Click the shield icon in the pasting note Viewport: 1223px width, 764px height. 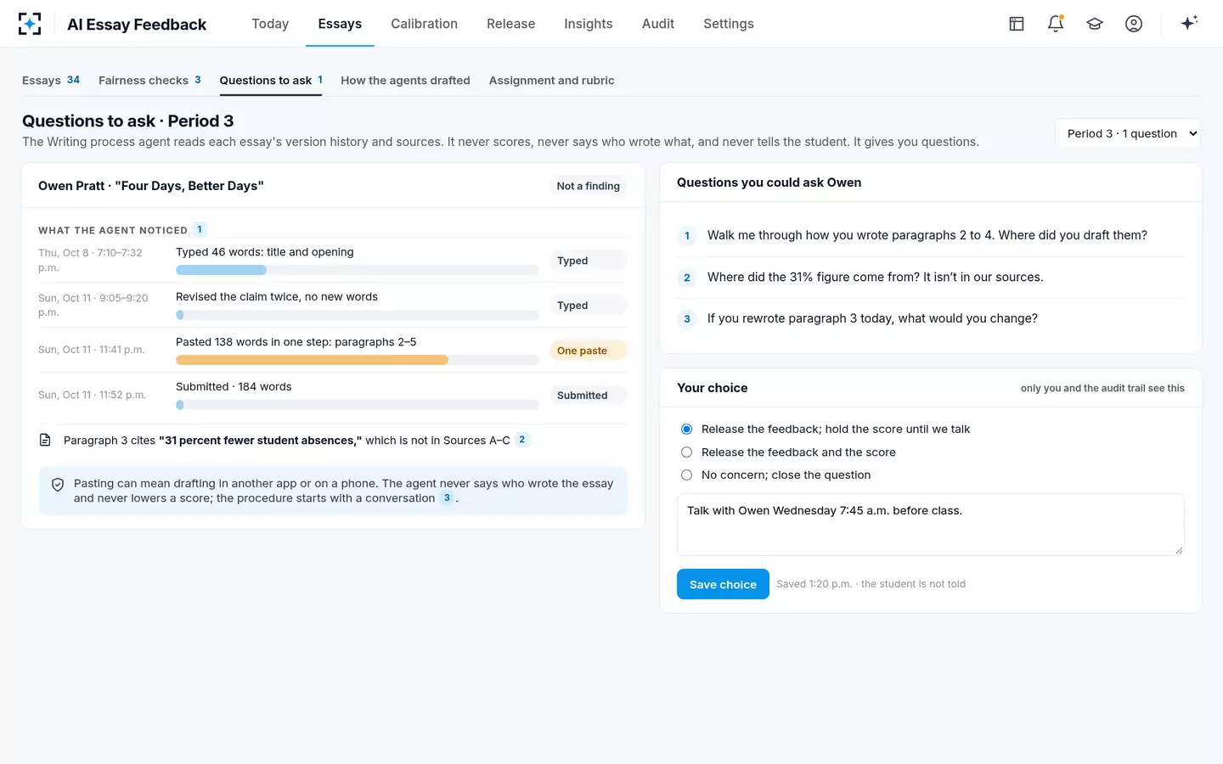[58, 485]
